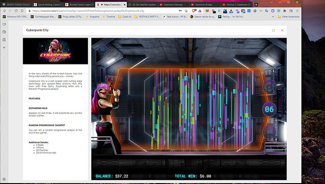The image size is (325, 184).
Task: Open sidebar settings gear at bottom left
Action: point(4,179)
